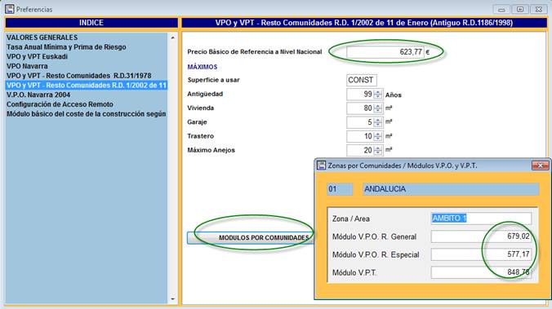Screen dimensions: 552x309
Task: Increase Máximo Anejos with up arrow
Action: coord(378,148)
